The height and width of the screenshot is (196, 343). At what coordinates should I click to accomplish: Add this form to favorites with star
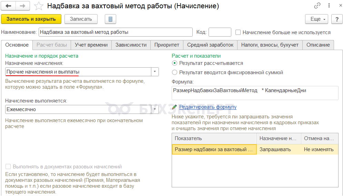[x=39, y=6]
